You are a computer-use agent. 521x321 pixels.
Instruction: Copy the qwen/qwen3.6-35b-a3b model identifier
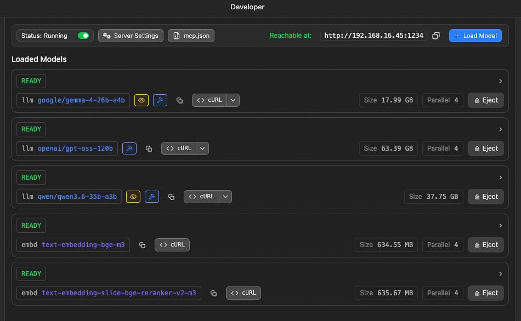pyautogui.click(x=172, y=197)
